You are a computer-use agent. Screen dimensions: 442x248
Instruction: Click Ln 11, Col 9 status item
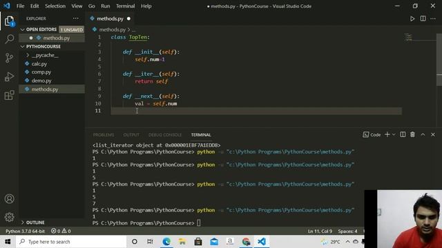tap(320, 231)
